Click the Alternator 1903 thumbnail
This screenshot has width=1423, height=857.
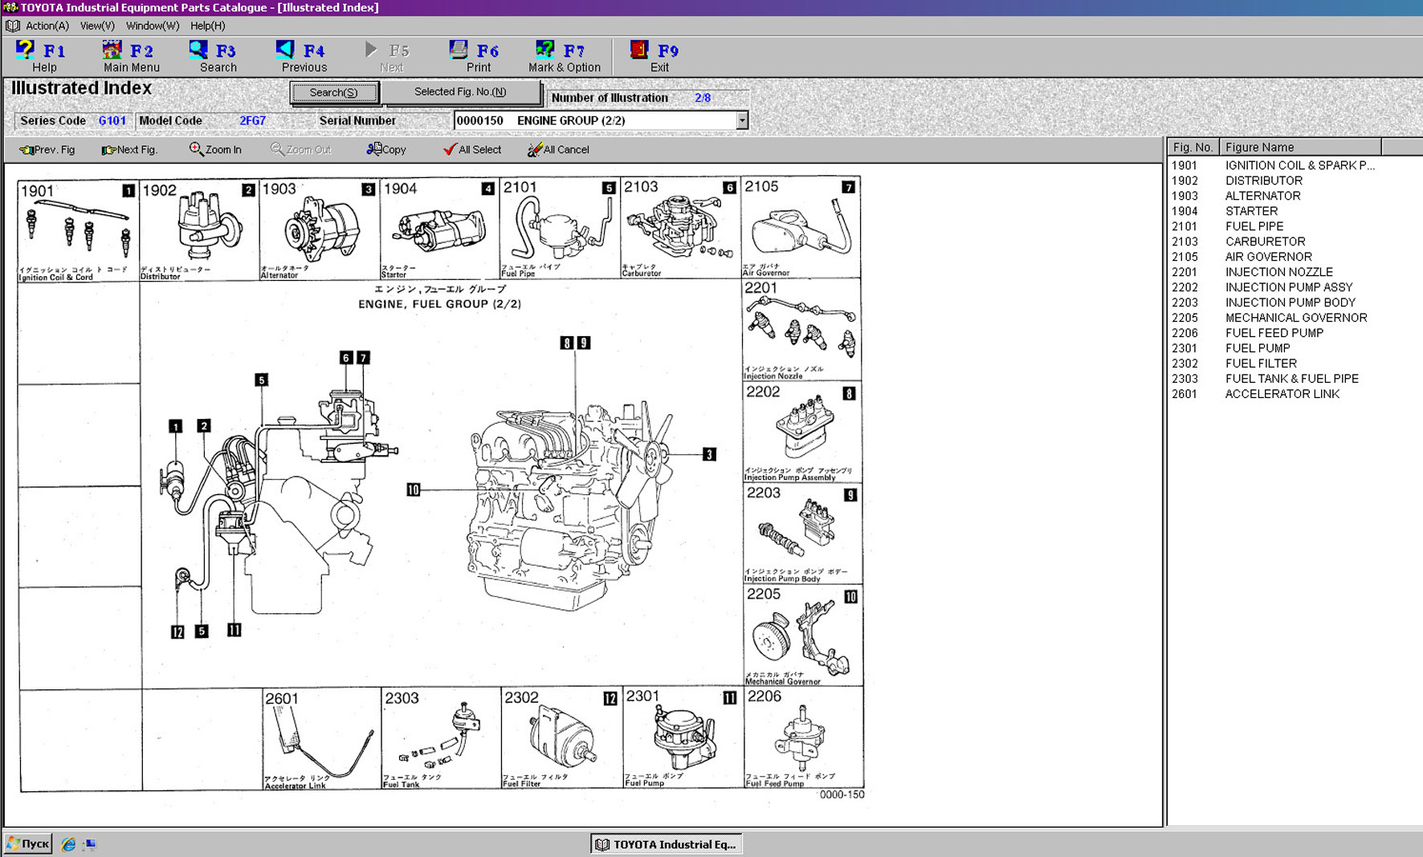319,229
